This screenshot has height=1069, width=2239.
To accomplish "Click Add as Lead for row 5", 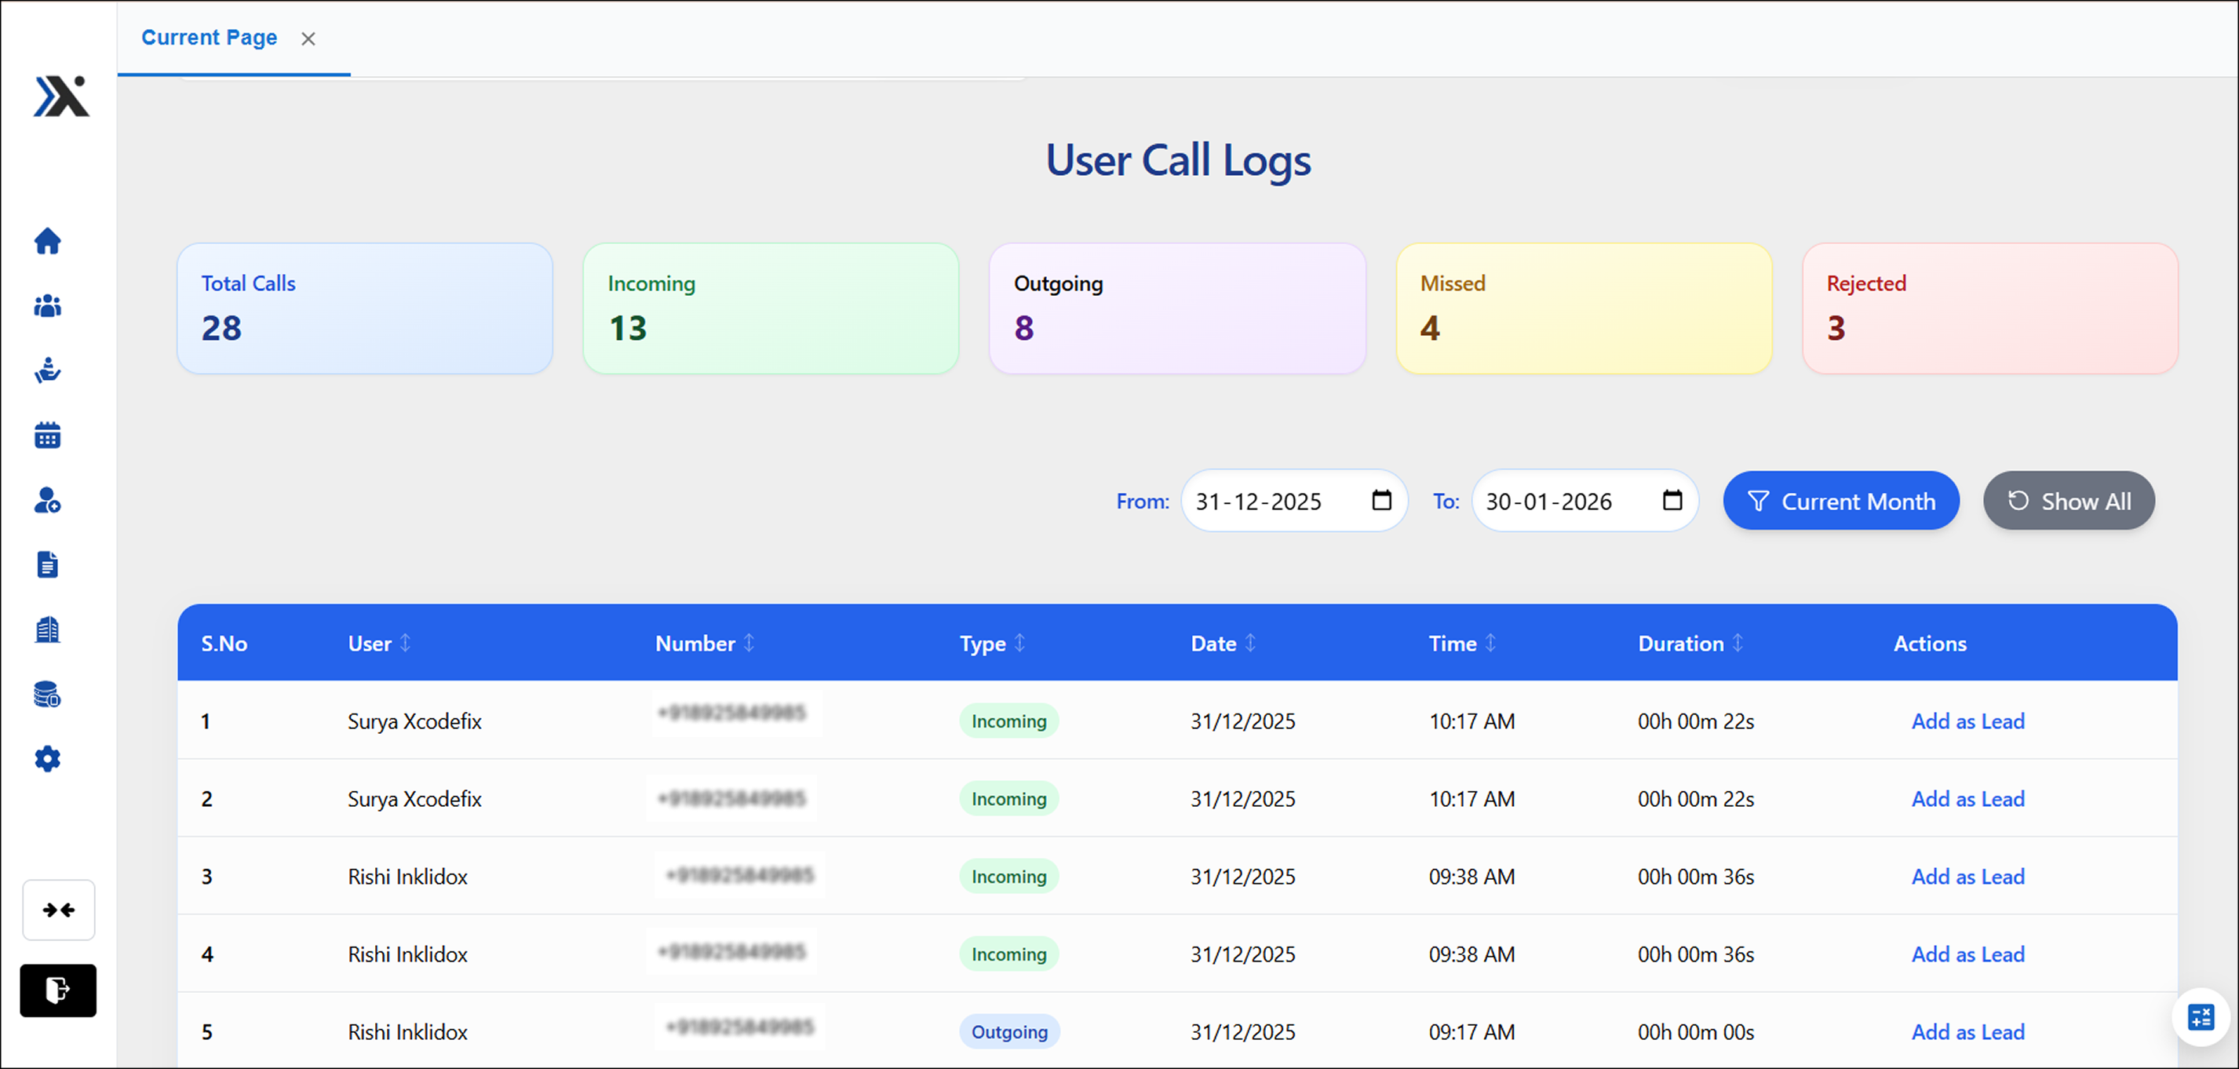I will [1967, 1031].
